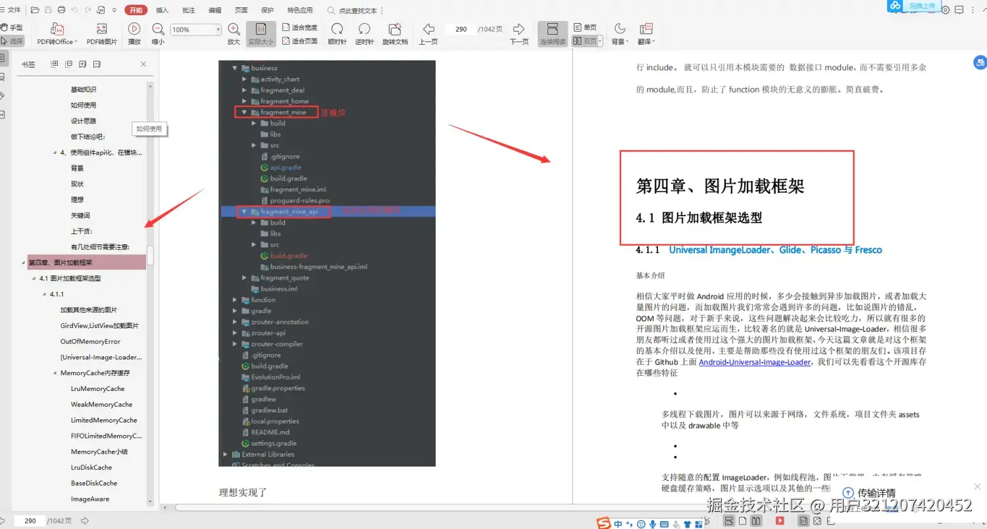
Task: Switch to 单页 single page view
Action: pos(585,27)
